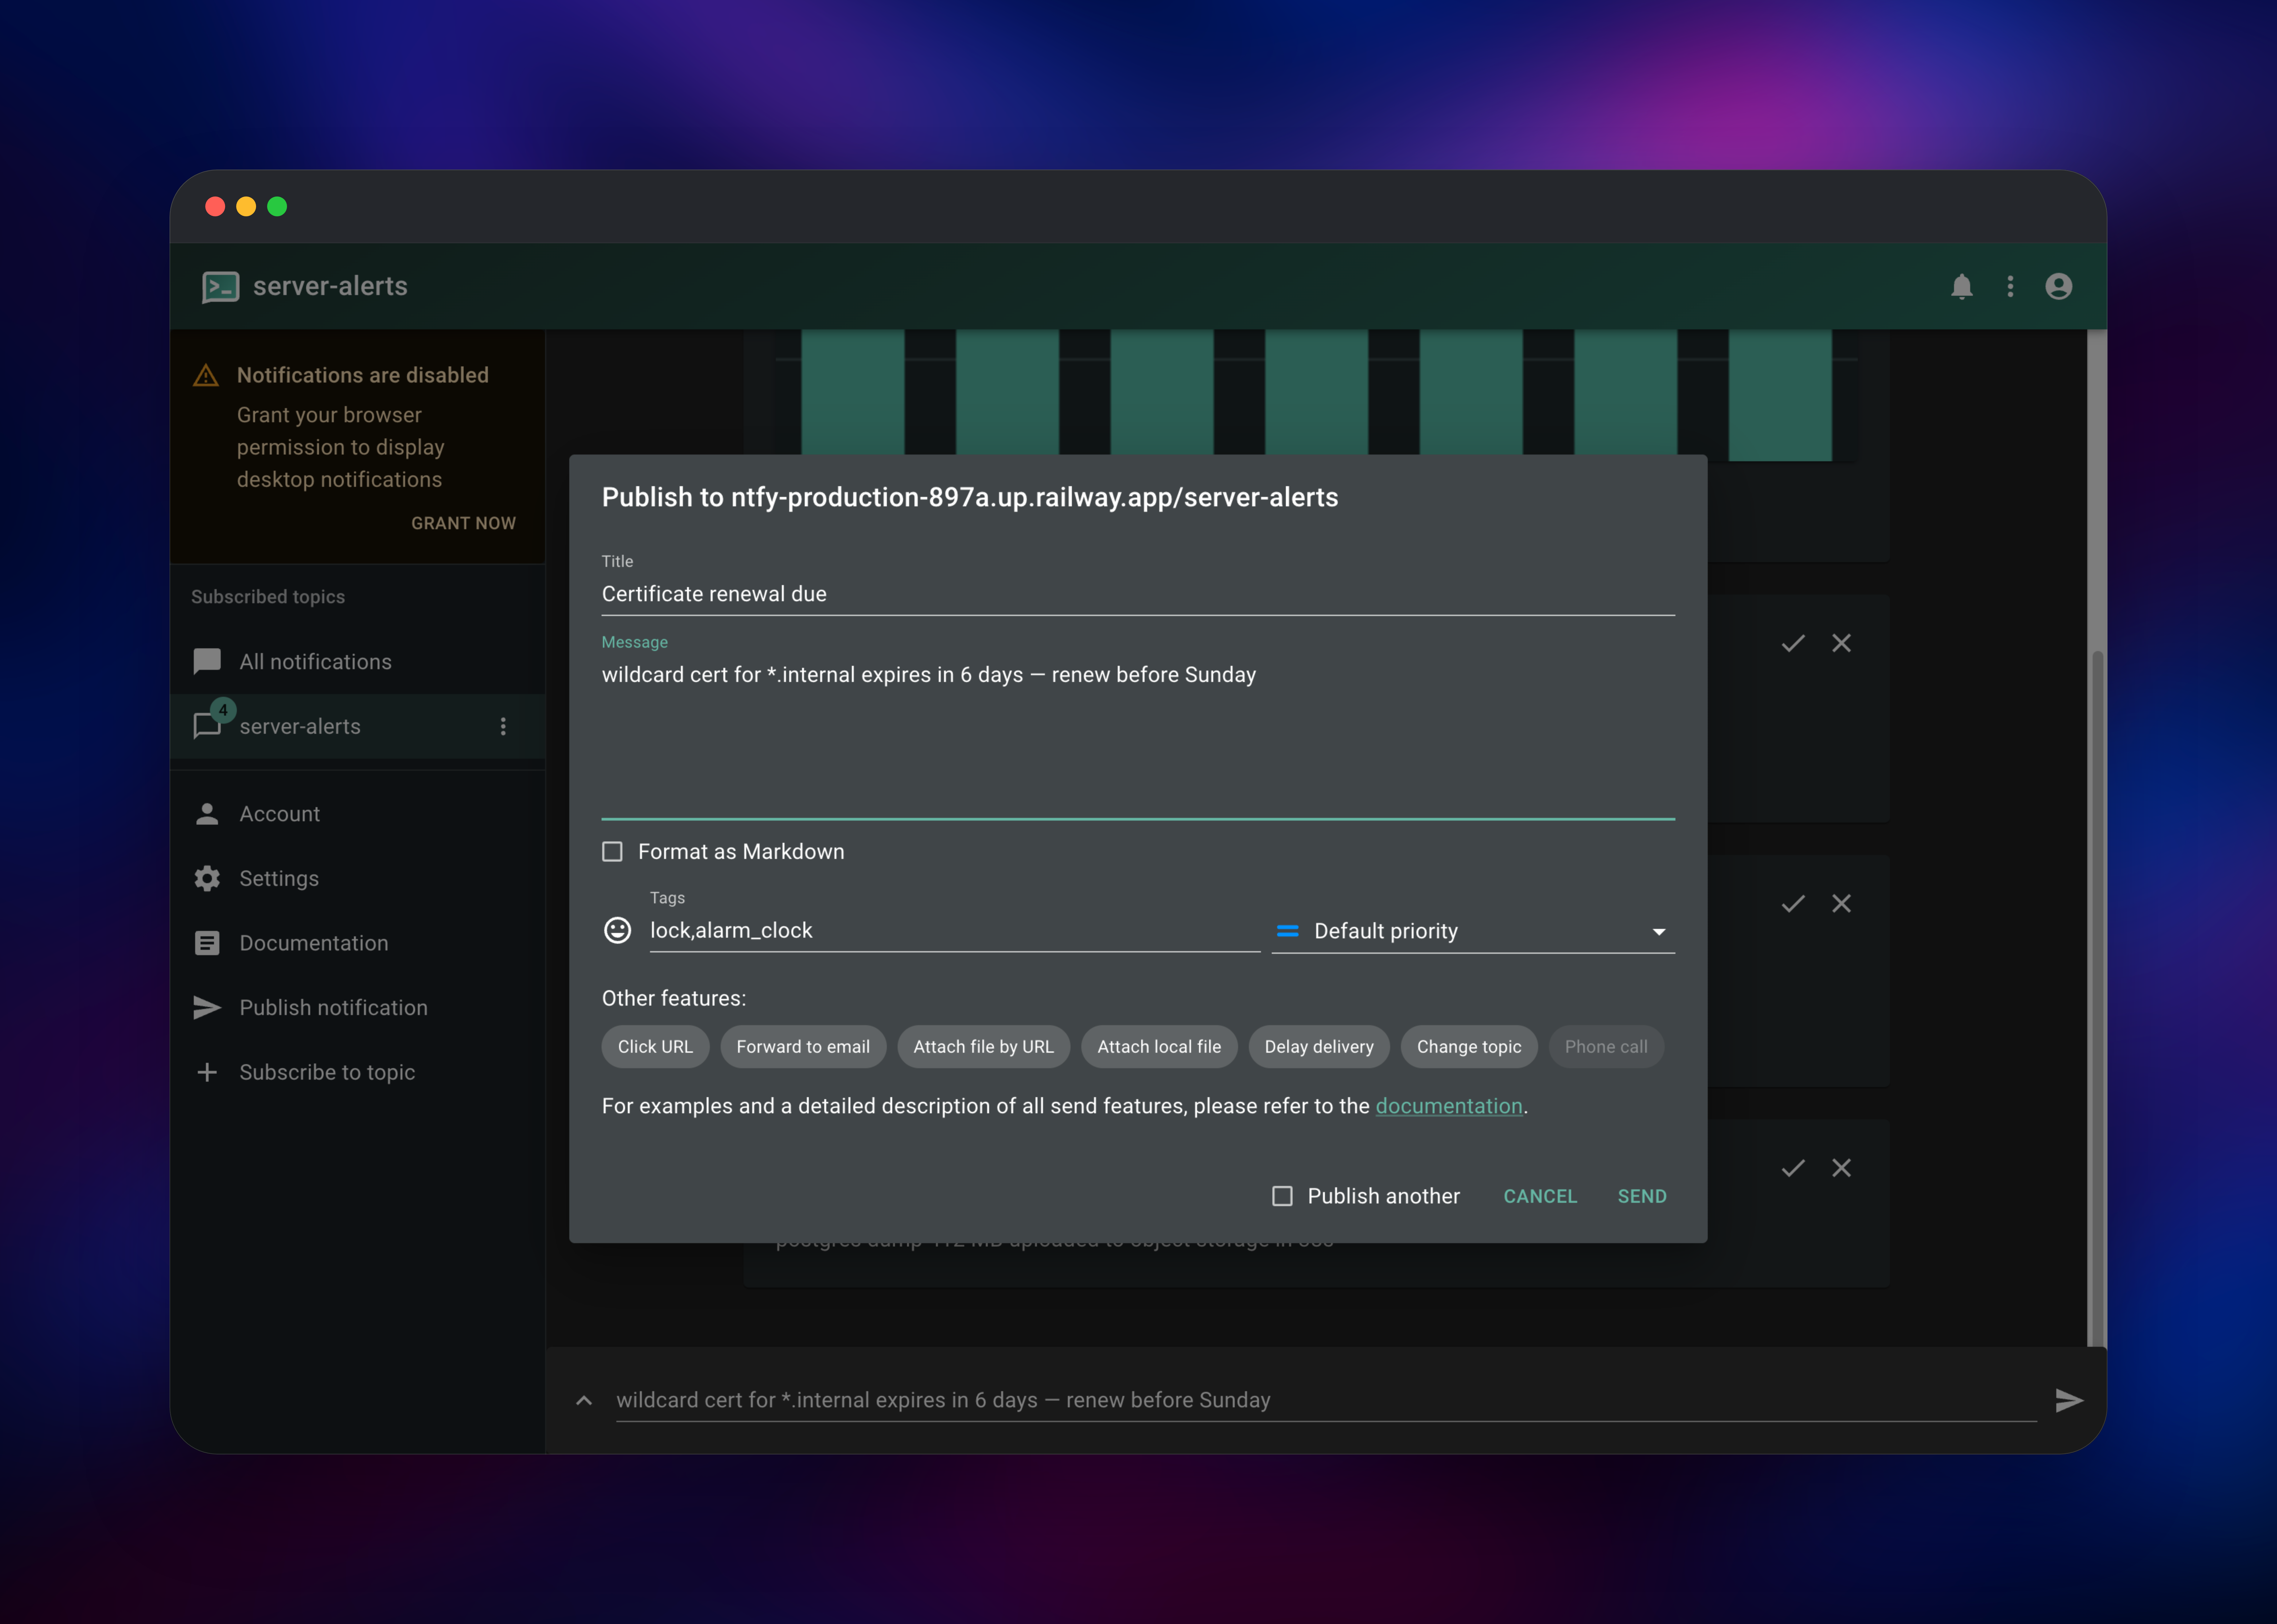Click the plus icon for Subscribe to topic

207,1072
